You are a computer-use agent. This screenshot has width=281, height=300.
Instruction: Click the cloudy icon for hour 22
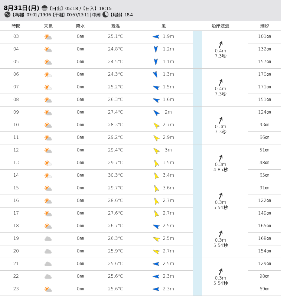point(48,277)
